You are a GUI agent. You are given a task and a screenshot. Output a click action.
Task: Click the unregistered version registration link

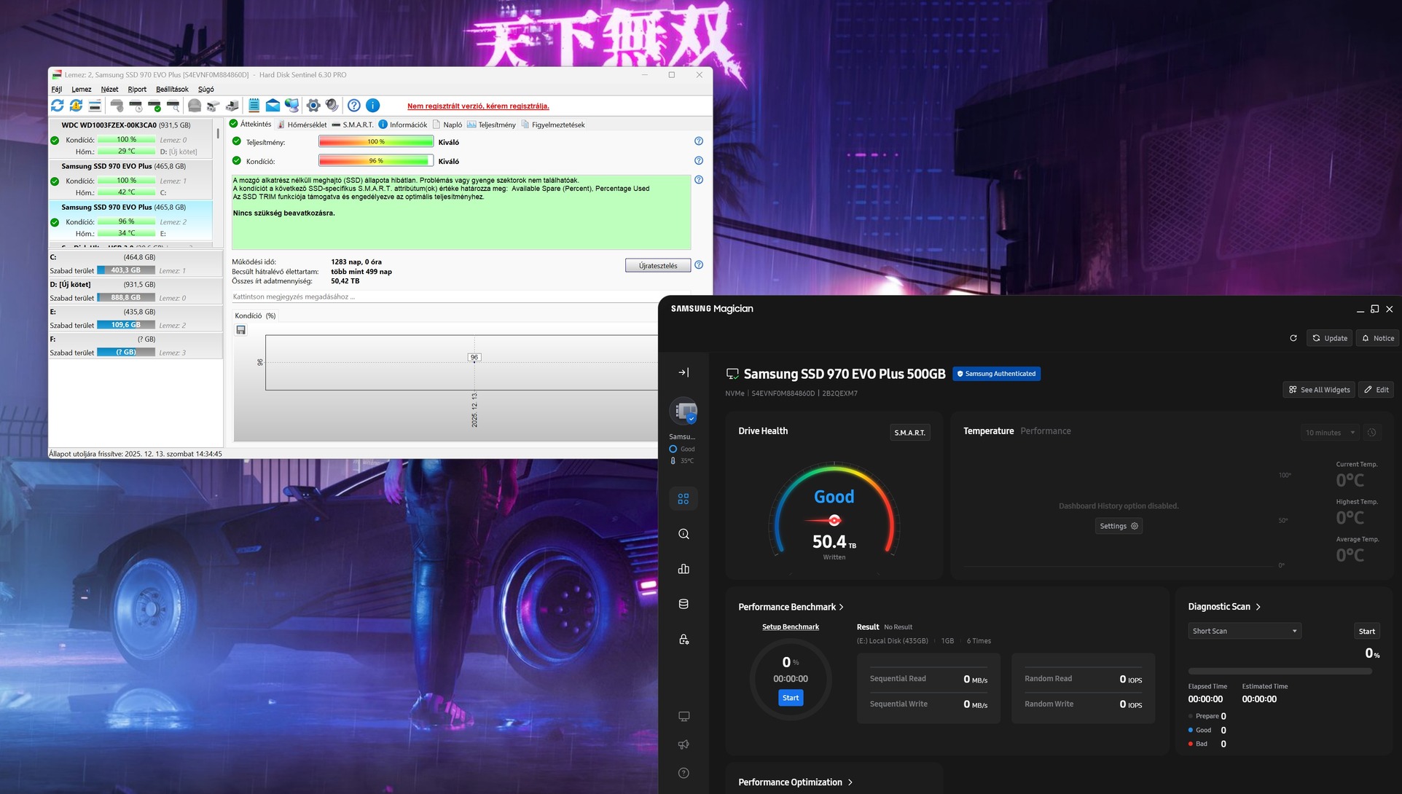478,106
